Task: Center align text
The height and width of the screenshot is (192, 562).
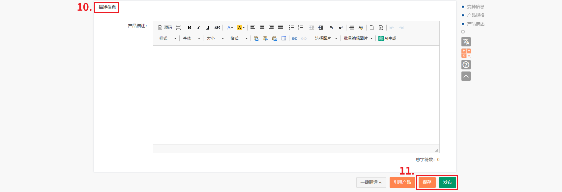Action: [262, 28]
